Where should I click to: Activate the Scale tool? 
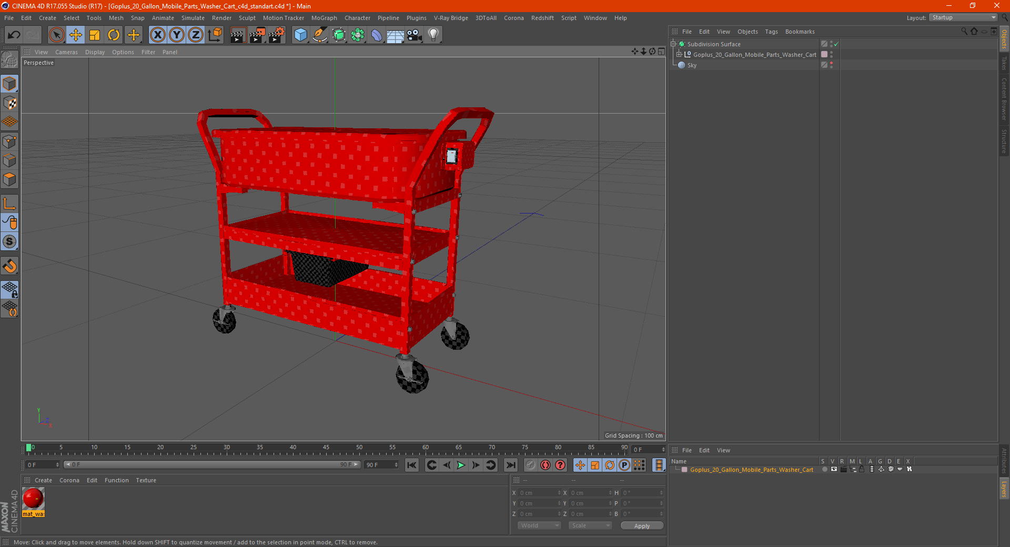click(x=95, y=35)
